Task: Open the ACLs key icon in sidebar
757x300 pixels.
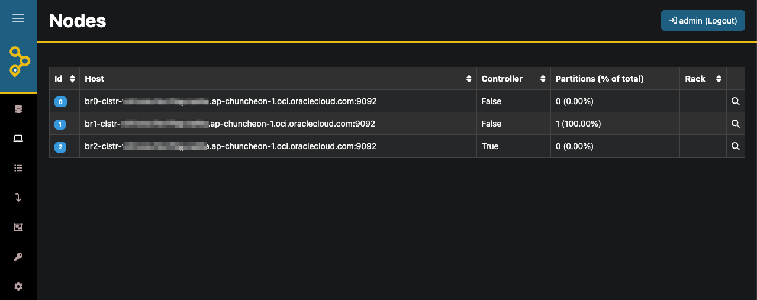Action: click(x=18, y=257)
